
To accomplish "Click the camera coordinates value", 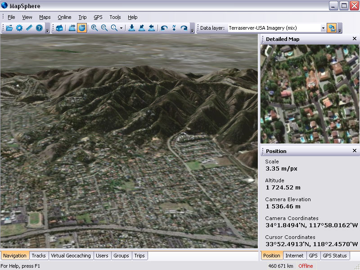I will [311, 225].
